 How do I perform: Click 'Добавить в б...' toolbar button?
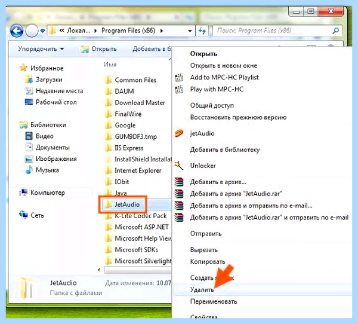152,49
